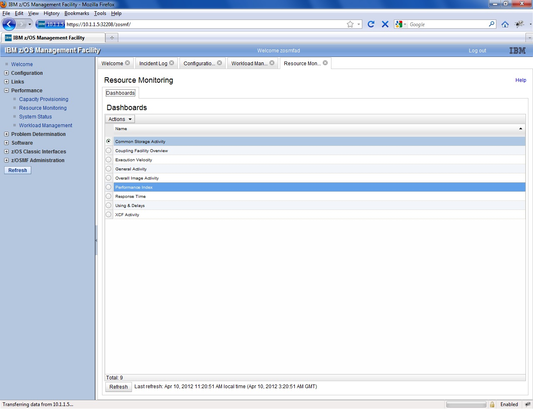Open the Google search engine selector icon
Image resolution: width=533 pixels, height=409 pixels.
click(x=401, y=24)
